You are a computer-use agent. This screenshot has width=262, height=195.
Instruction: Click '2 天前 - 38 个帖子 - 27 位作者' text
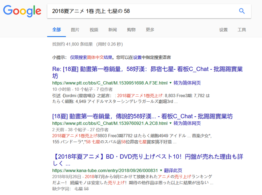(x=80, y=129)
